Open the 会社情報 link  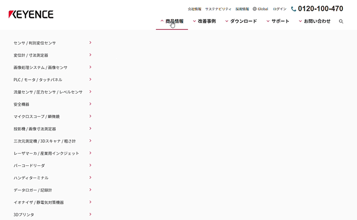pos(194,9)
